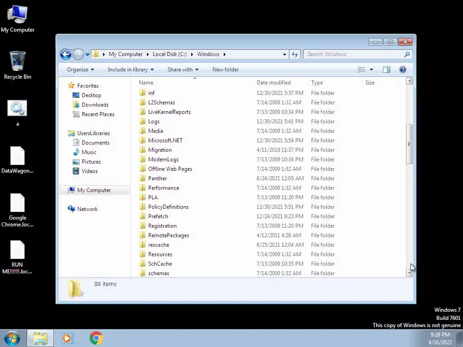Screen dimensions: 463x347
Task: Open Google Chrome from taskbar
Action: pos(96,338)
